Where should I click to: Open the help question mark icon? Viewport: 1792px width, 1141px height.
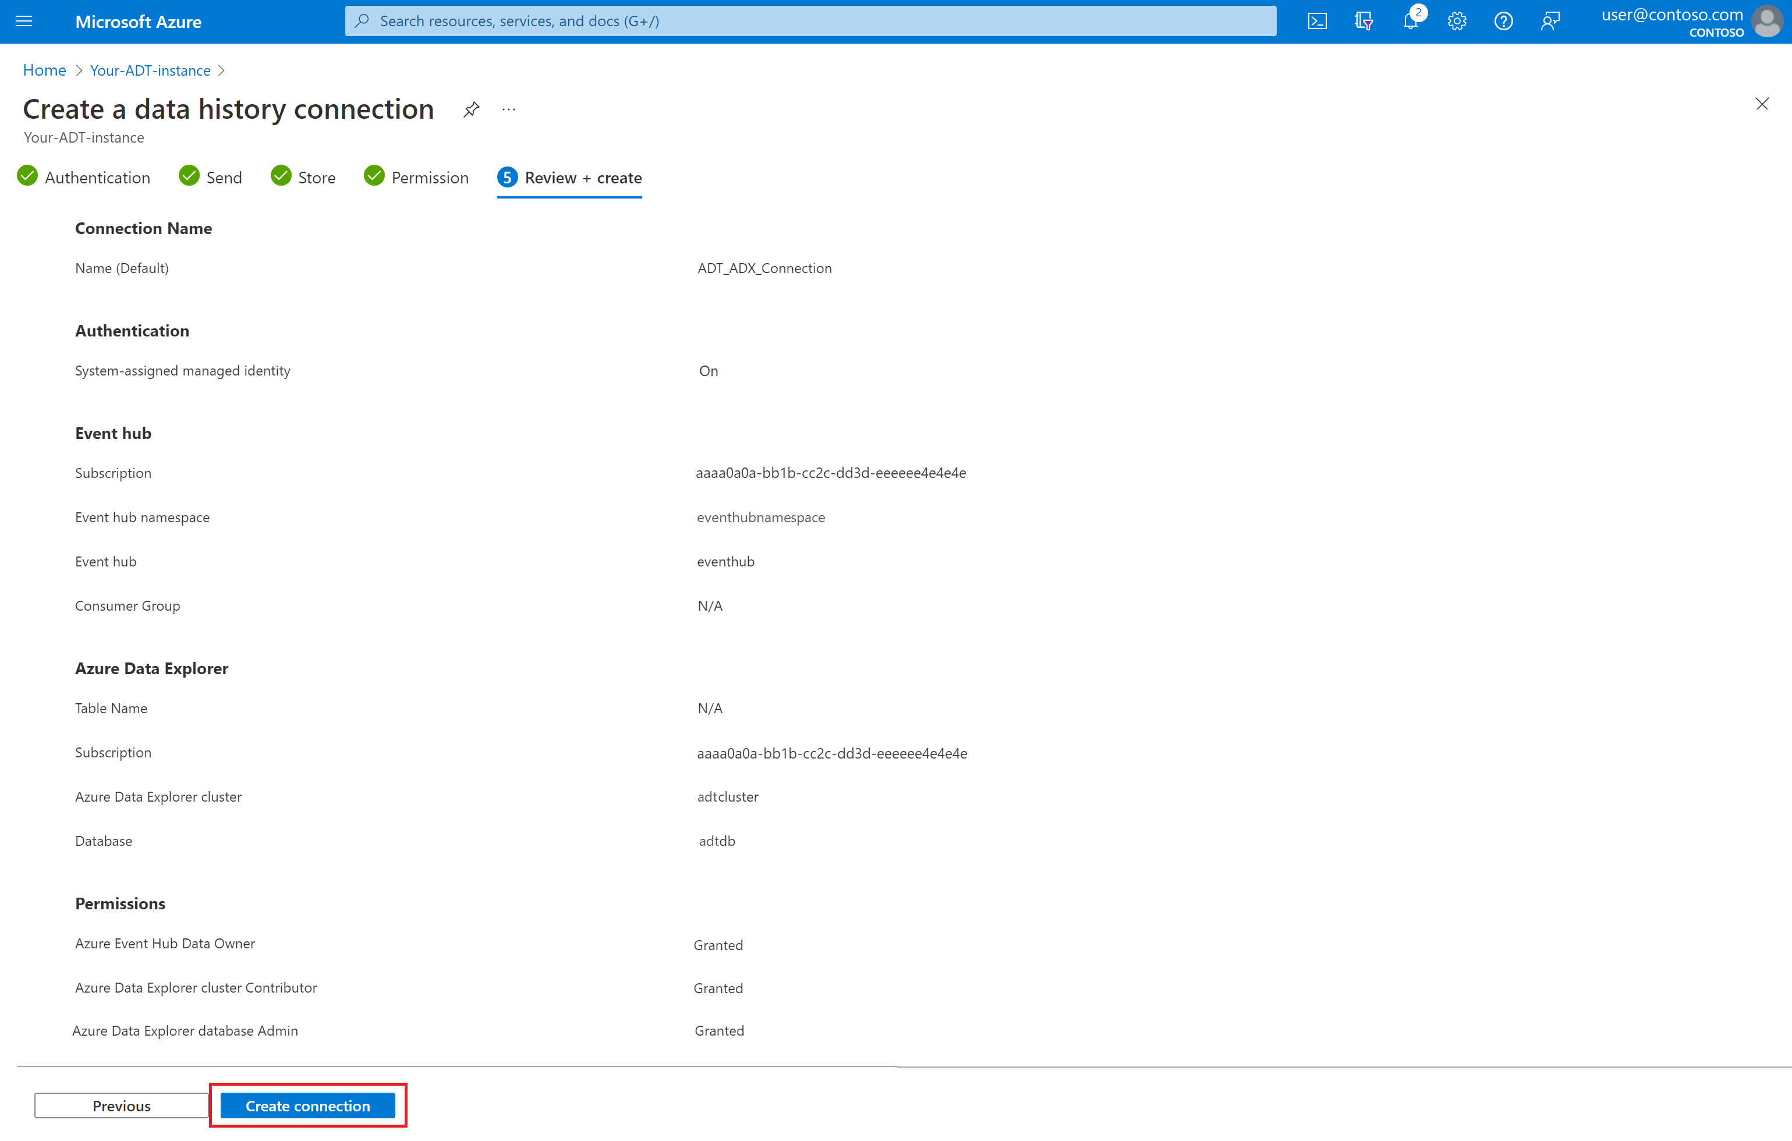pos(1503,22)
